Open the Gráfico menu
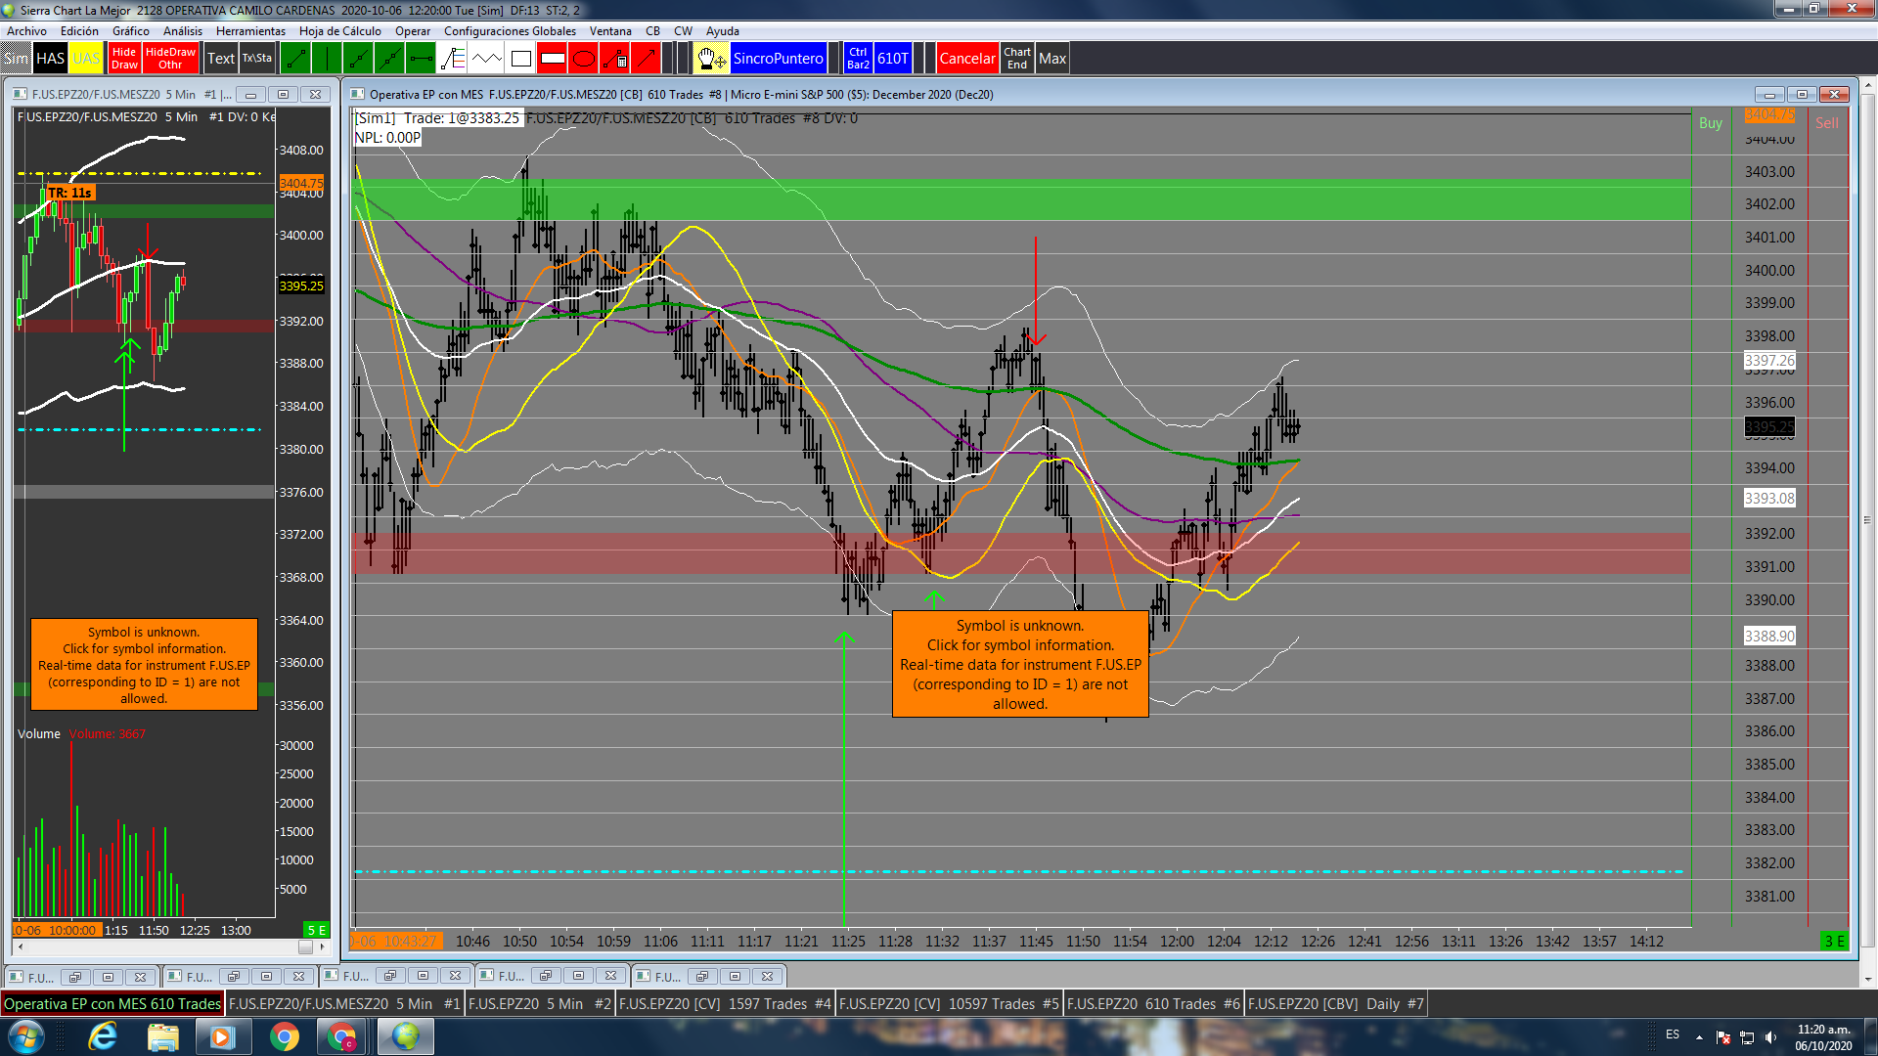The height and width of the screenshot is (1056, 1878). (x=131, y=31)
